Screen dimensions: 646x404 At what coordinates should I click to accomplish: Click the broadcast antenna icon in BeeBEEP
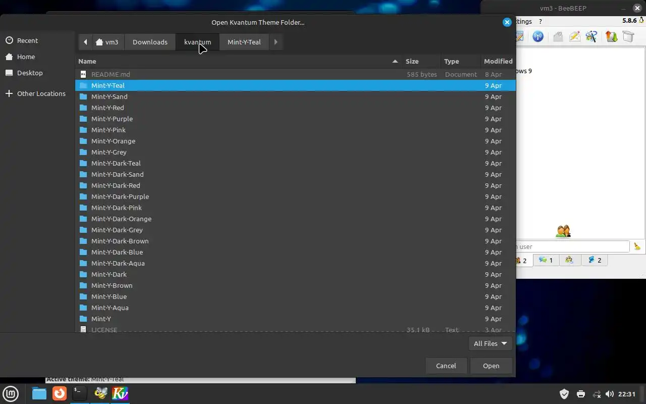click(x=538, y=36)
